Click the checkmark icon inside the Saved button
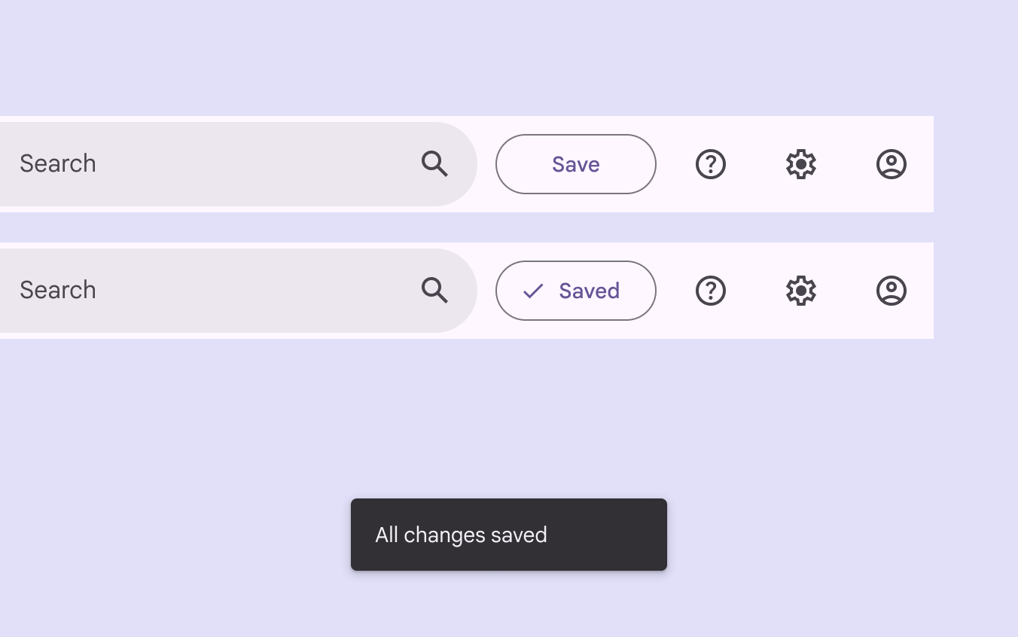1018x637 pixels. point(533,291)
